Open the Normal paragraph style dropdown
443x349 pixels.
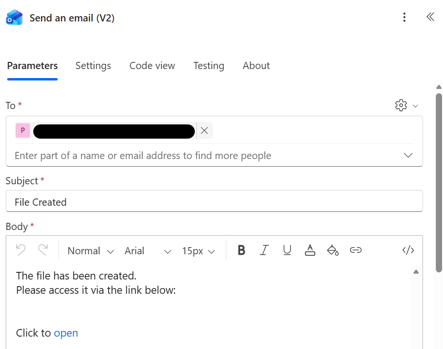pos(91,251)
